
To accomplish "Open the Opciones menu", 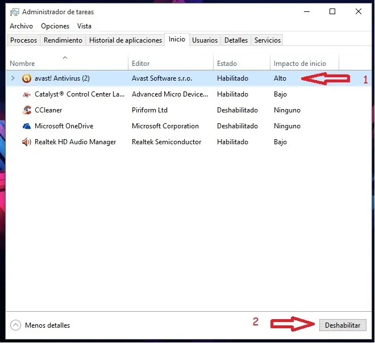I will coord(55,26).
